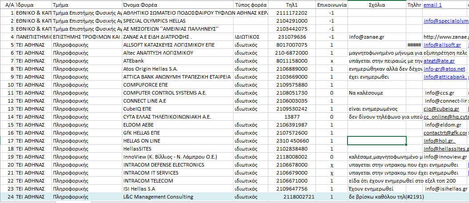Select cell 'info@ccs.gr'
469x203 pixels.
(x=446, y=93)
